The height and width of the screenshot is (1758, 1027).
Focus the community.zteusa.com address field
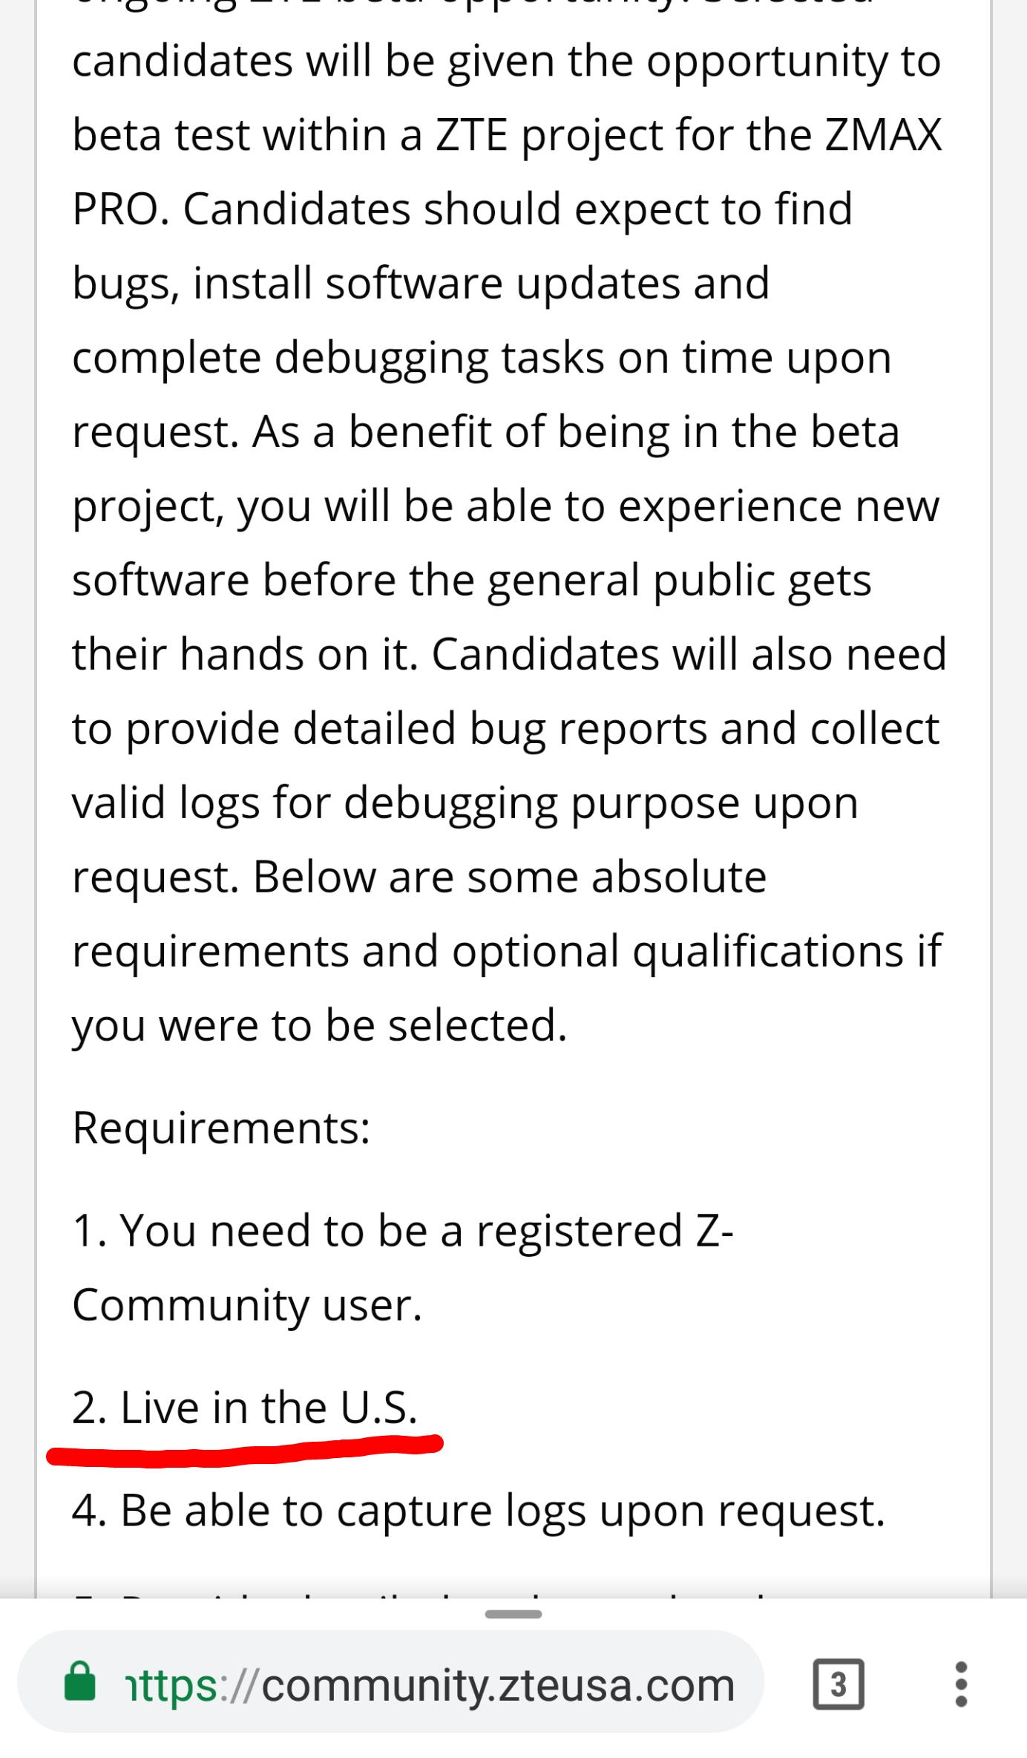click(391, 1682)
